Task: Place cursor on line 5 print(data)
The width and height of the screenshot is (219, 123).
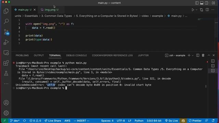Action: tap(34, 36)
